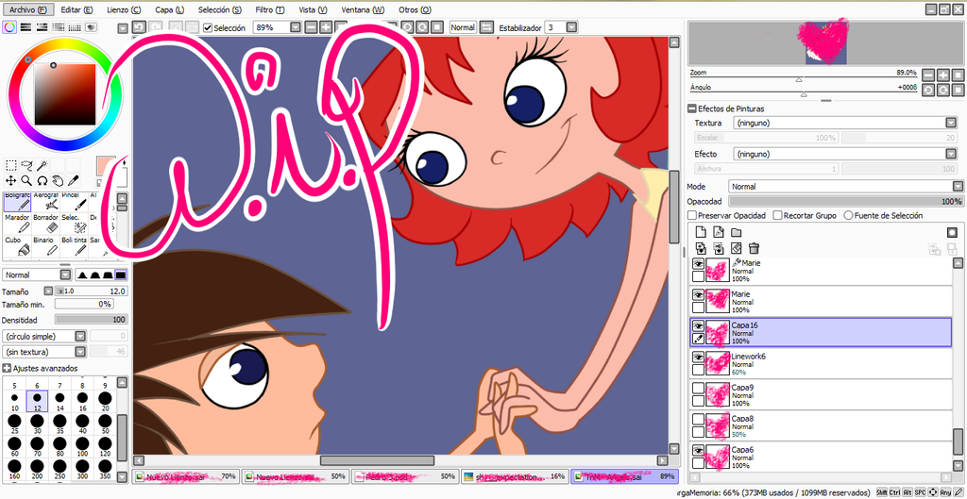Image resolution: width=967 pixels, height=499 pixels.
Task: Select the move tool
Action: coord(11,180)
